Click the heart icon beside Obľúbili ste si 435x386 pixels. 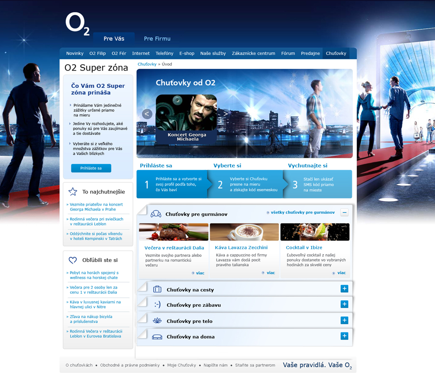point(72,260)
